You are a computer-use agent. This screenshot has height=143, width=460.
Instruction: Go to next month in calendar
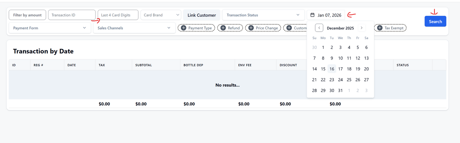(x=361, y=28)
